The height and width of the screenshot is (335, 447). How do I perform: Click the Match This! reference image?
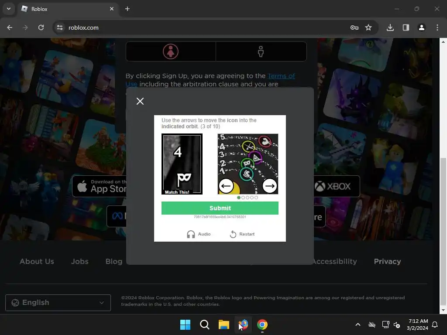pos(182,164)
